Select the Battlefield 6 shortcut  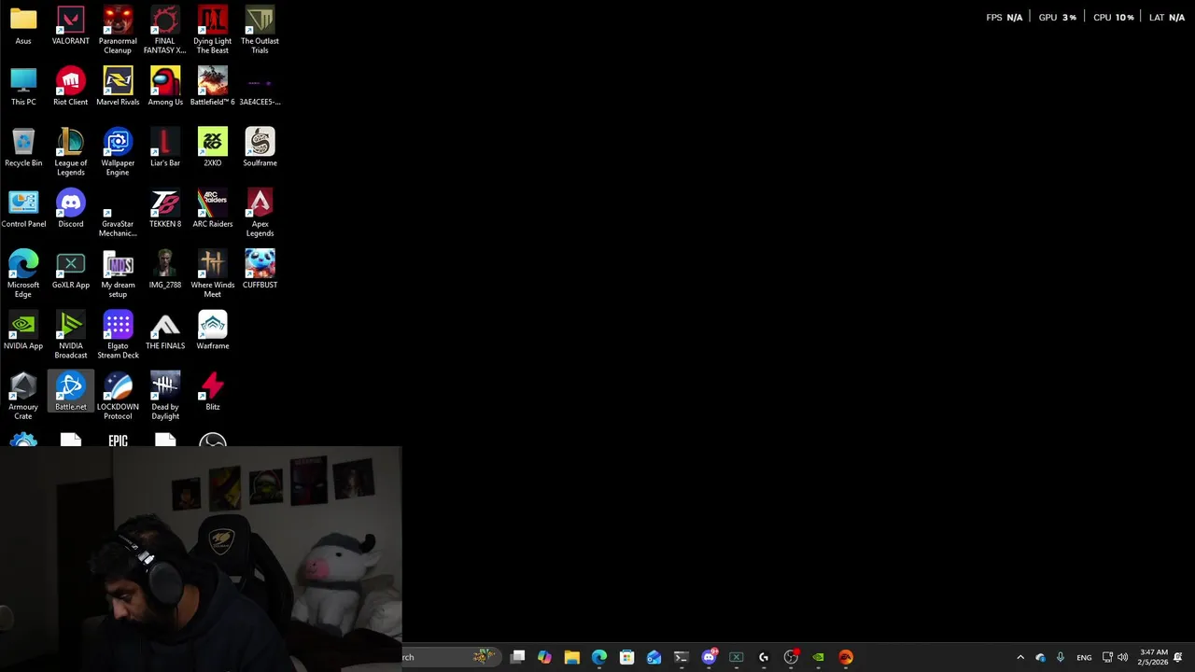point(213,87)
